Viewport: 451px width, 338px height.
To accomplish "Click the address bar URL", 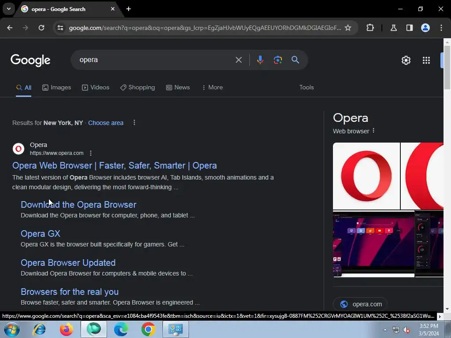I will [x=205, y=28].
